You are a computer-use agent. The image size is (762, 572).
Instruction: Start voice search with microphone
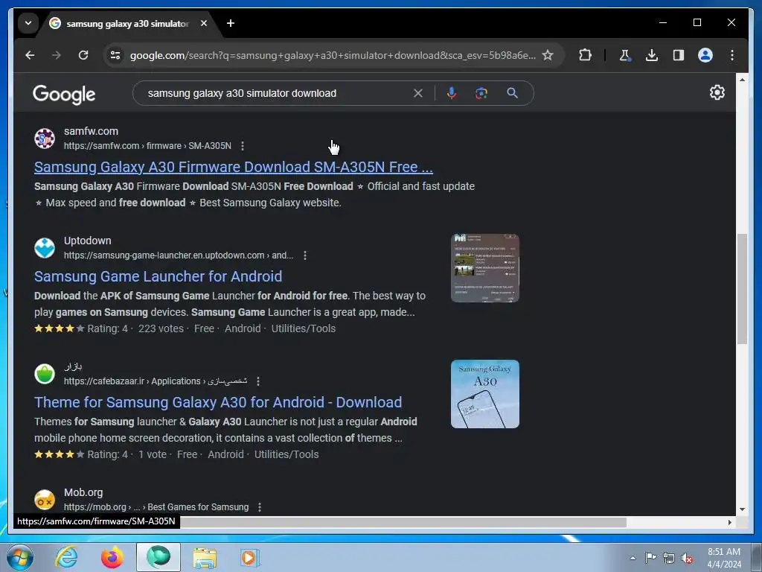click(452, 93)
